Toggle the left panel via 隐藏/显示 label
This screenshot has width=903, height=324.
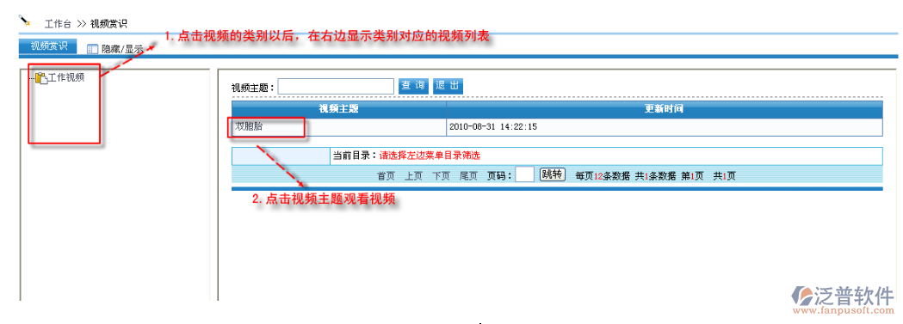coord(122,49)
